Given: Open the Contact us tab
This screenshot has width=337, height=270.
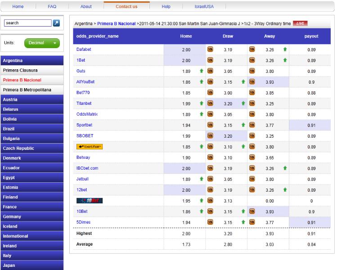Looking at the screenshot, I should [x=126, y=6].
